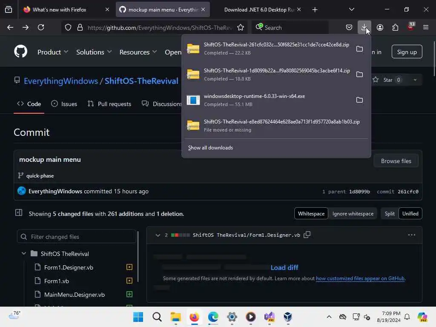Switch to Microsoft Edge on taskbar

213,317
